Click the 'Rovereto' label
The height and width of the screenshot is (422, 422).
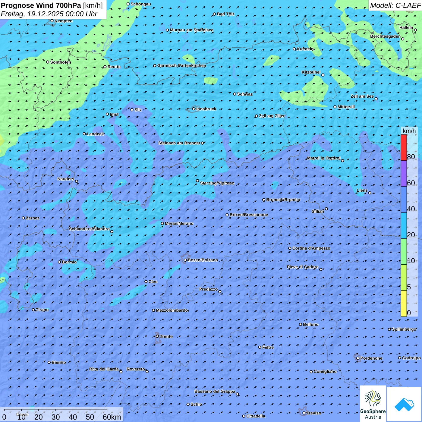(136, 369)
